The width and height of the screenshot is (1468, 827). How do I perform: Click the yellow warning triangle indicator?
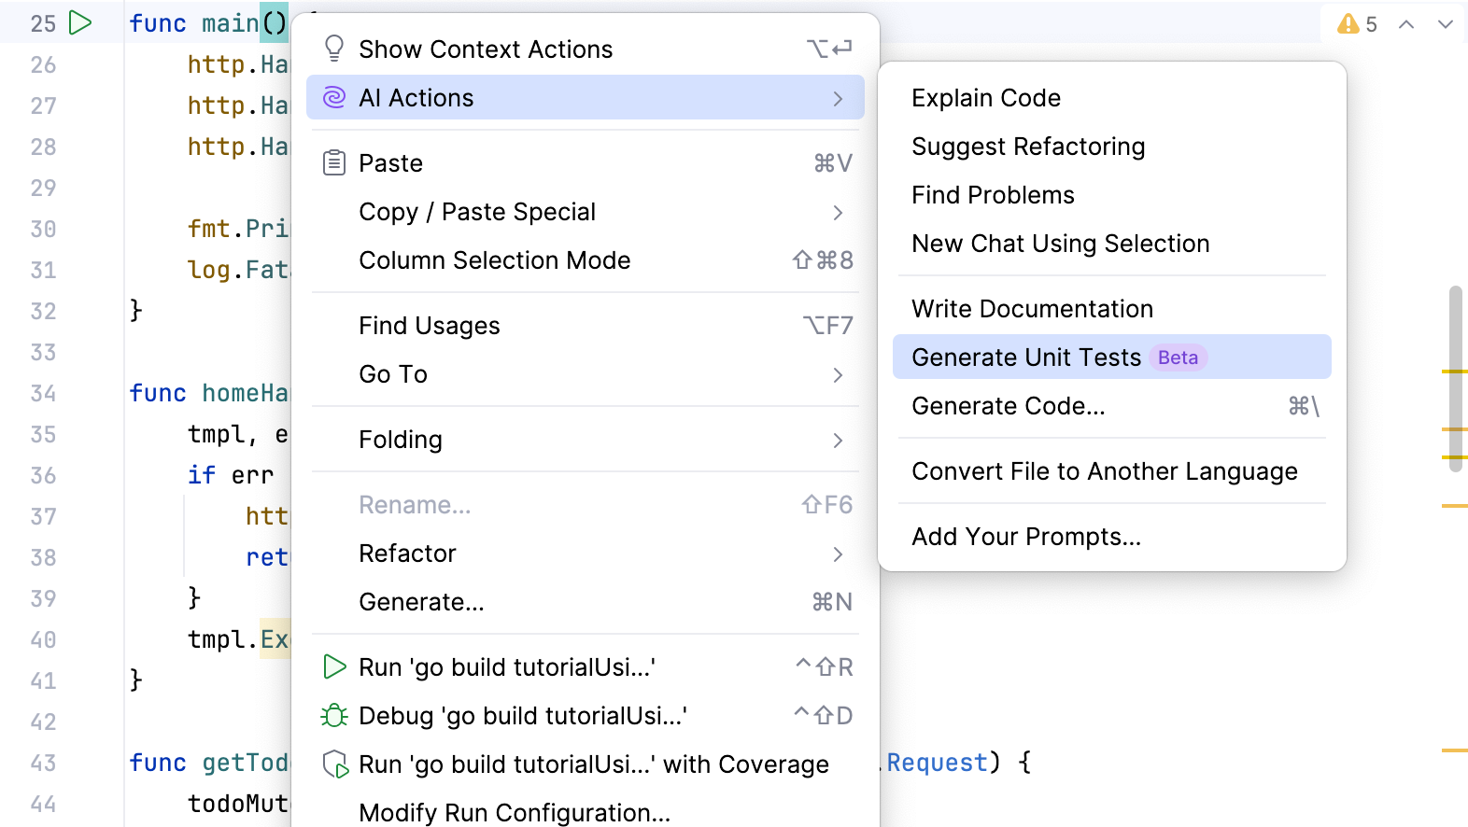pyautogui.click(x=1348, y=24)
